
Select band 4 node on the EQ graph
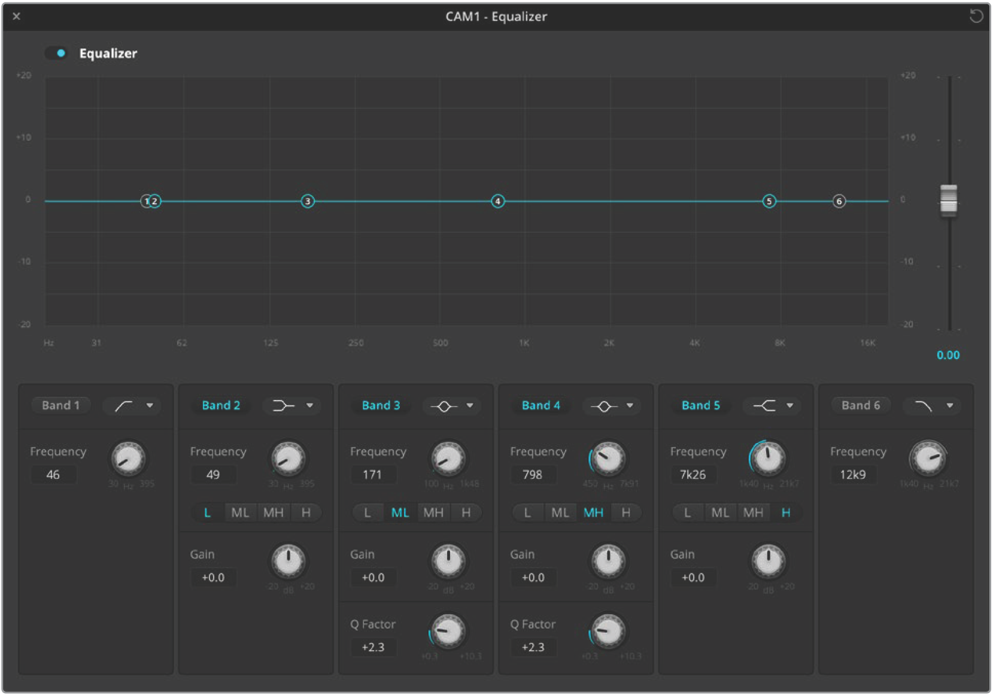497,201
